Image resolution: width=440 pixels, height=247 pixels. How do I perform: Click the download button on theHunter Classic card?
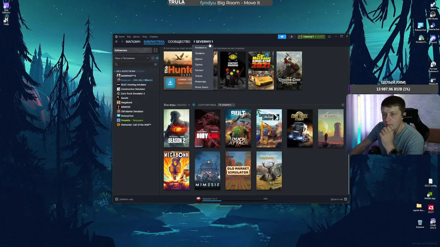click(x=170, y=83)
